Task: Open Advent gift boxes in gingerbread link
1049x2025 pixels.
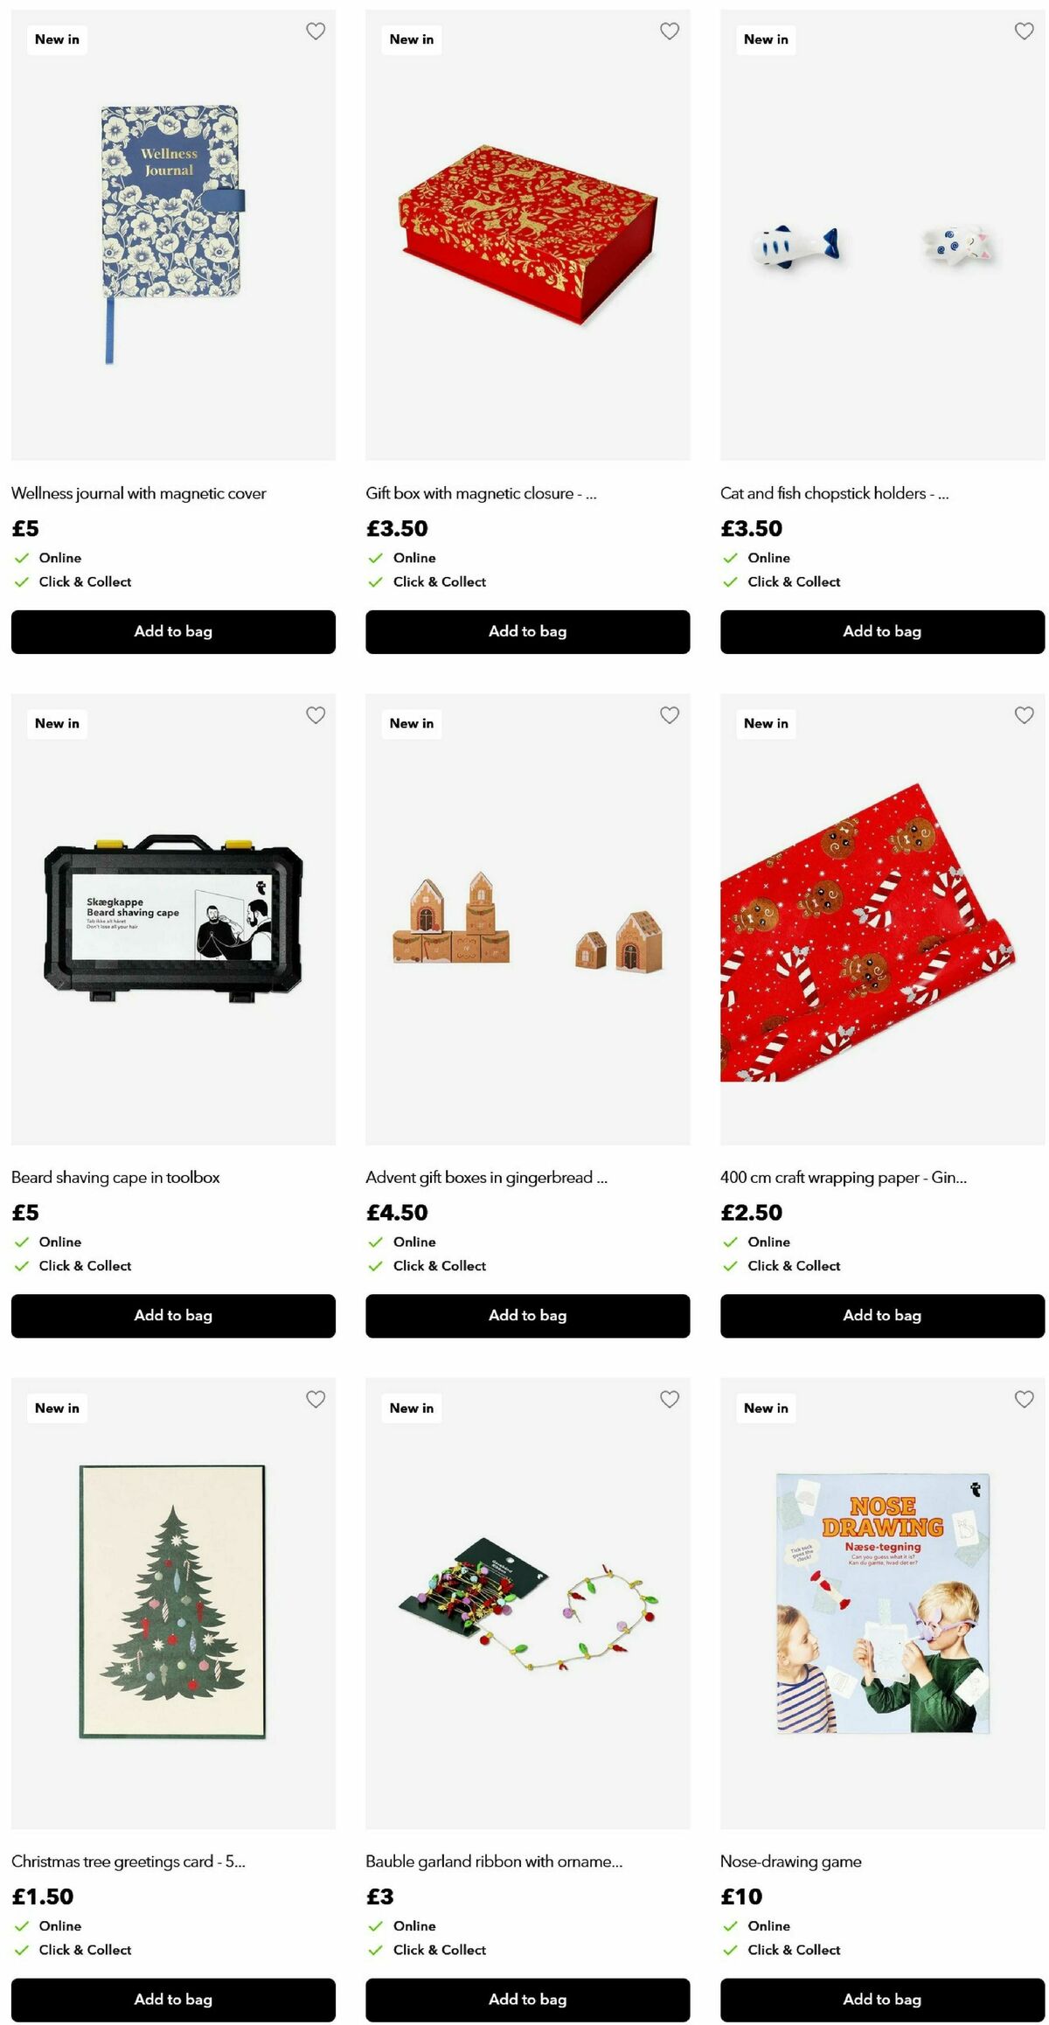Action: pos(486,1178)
